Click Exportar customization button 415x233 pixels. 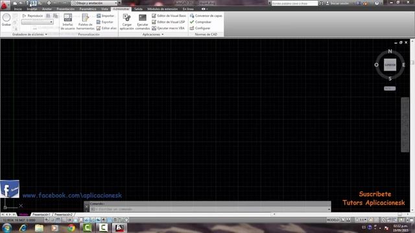tap(105, 22)
